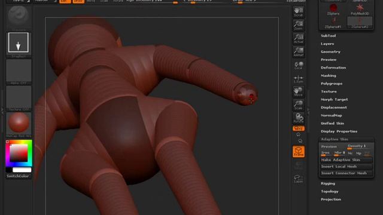Expand the Preview section
The height and width of the screenshot is (215, 383).
329,60
